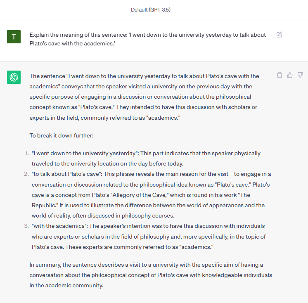The width and height of the screenshot is (308, 303).
Task: Click the words "world of reality" in item two
Action: [x=53, y=215]
